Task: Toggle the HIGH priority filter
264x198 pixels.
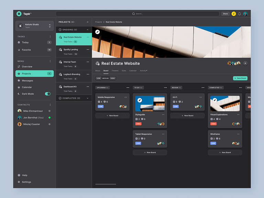Action: click(113, 78)
